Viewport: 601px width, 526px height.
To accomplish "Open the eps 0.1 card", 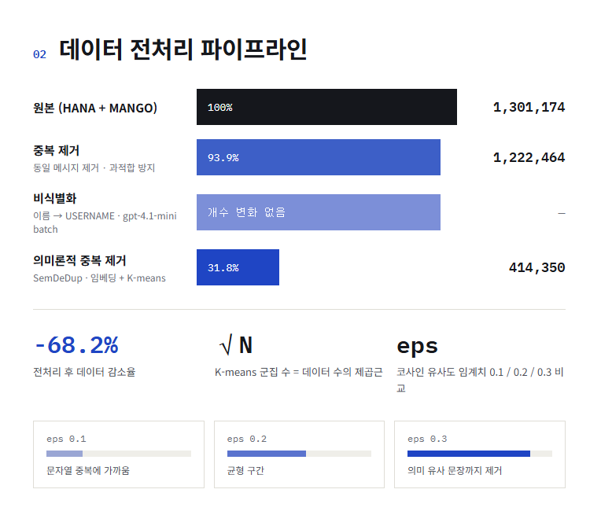I will (x=119, y=454).
